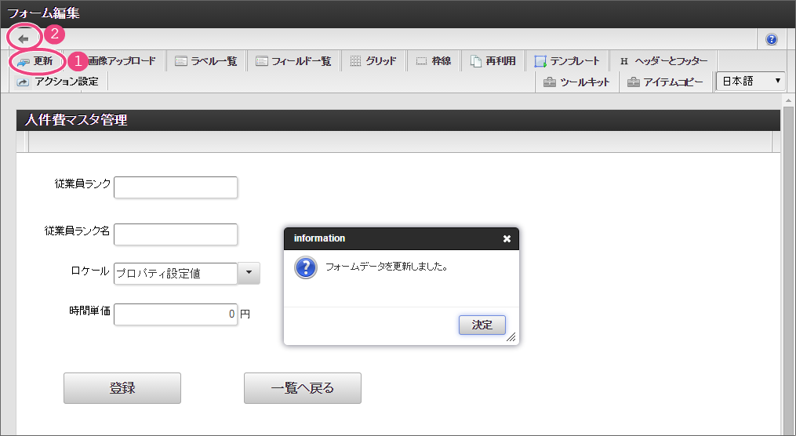Confirm the dialog with 決定
796x436 pixels.
482,325
